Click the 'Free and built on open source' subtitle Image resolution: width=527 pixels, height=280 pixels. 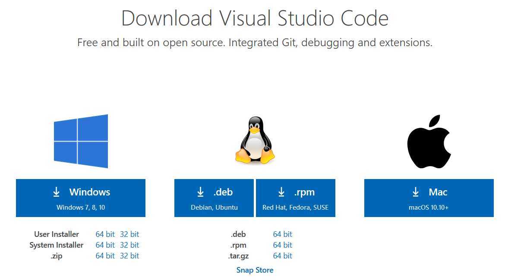click(255, 43)
